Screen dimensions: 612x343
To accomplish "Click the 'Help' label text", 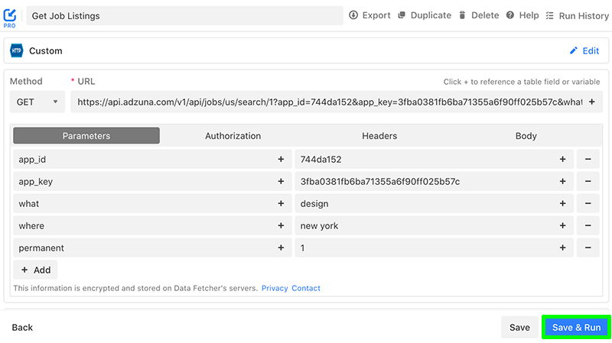I will [529, 15].
